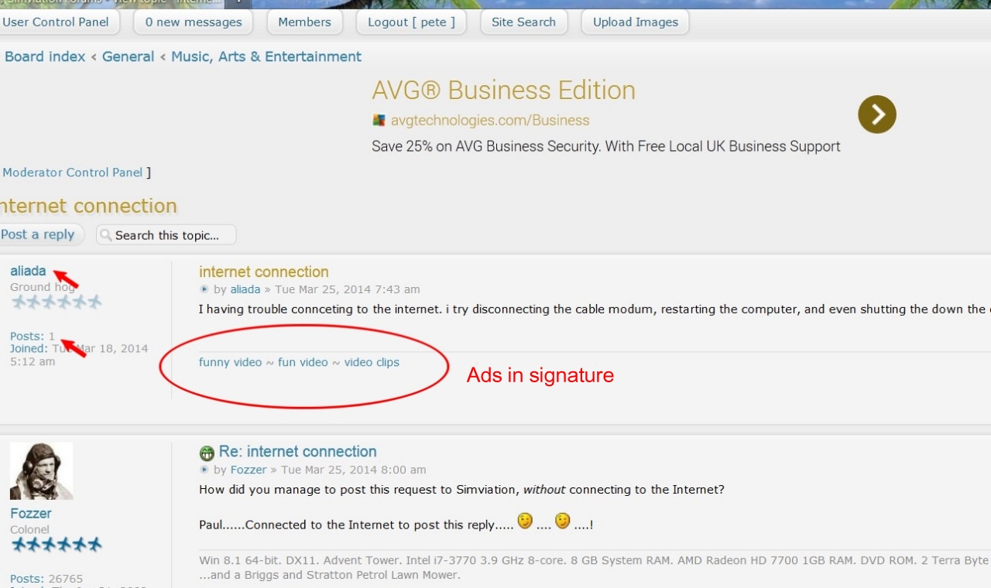
Task: Click the first smiley in Fozzer's reply
Action: pyautogui.click(x=525, y=521)
